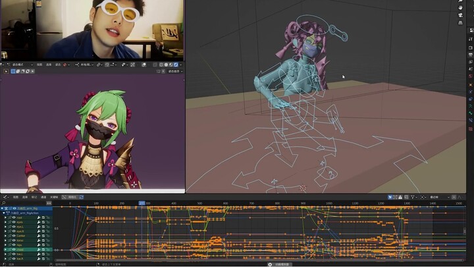The image size is (474, 267).
Task: Pin the torso channel
Action: 10,241
